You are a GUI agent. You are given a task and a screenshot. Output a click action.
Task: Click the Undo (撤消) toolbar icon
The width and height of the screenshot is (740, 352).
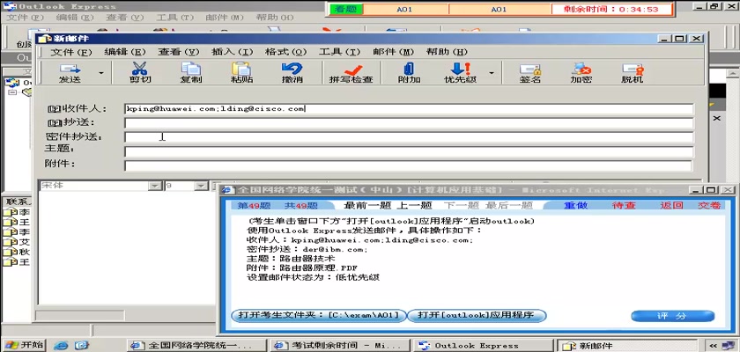point(292,72)
